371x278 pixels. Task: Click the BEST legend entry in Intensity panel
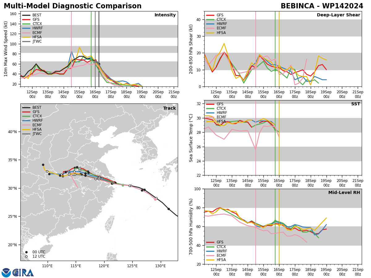(x=32, y=15)
